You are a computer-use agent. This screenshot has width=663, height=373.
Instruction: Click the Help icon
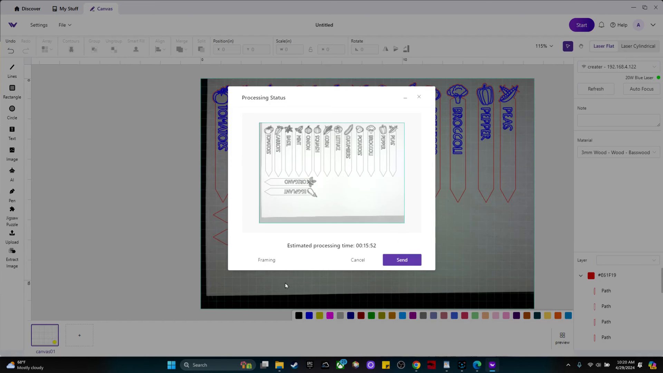pyautogui.click(x=613, y=25)
